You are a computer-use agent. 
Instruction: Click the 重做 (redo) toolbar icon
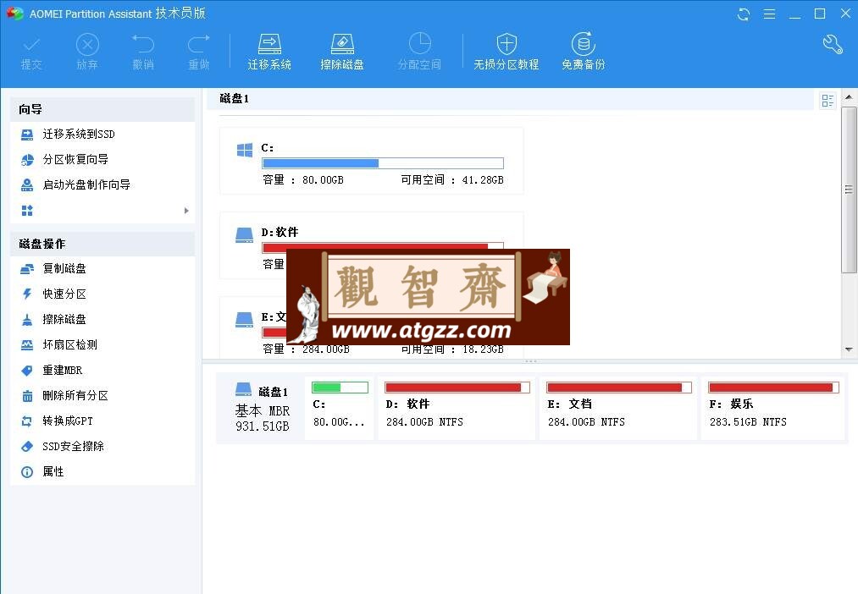199,52
